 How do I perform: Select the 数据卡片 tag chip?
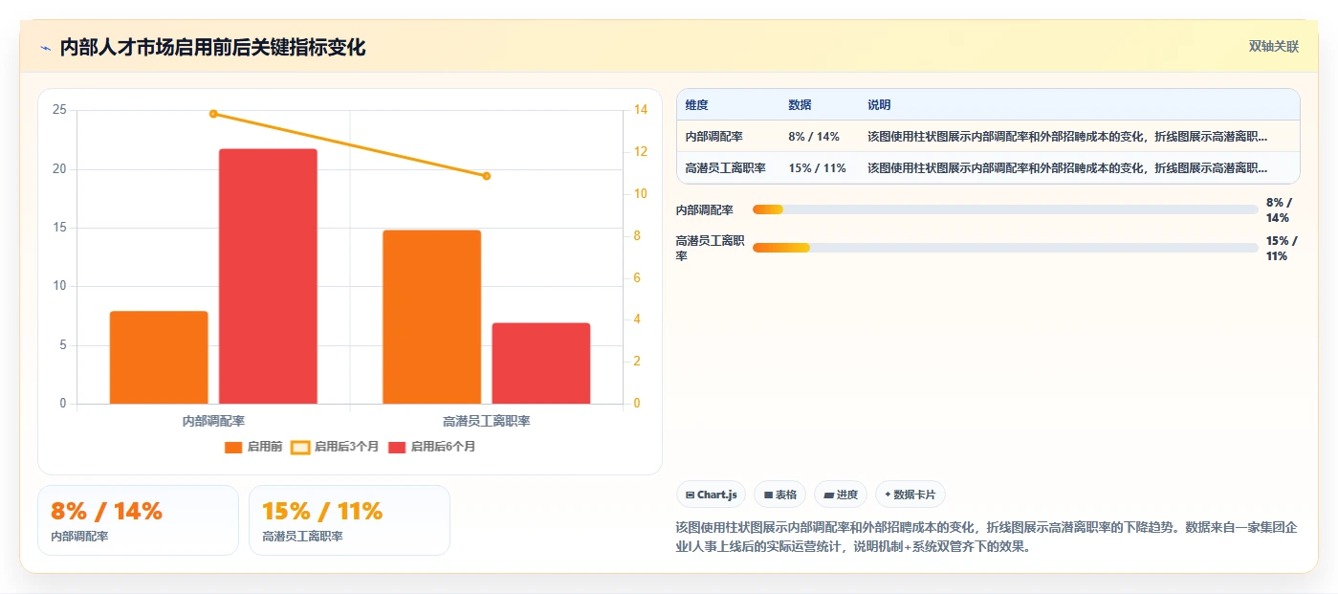[x=910, y=495]
